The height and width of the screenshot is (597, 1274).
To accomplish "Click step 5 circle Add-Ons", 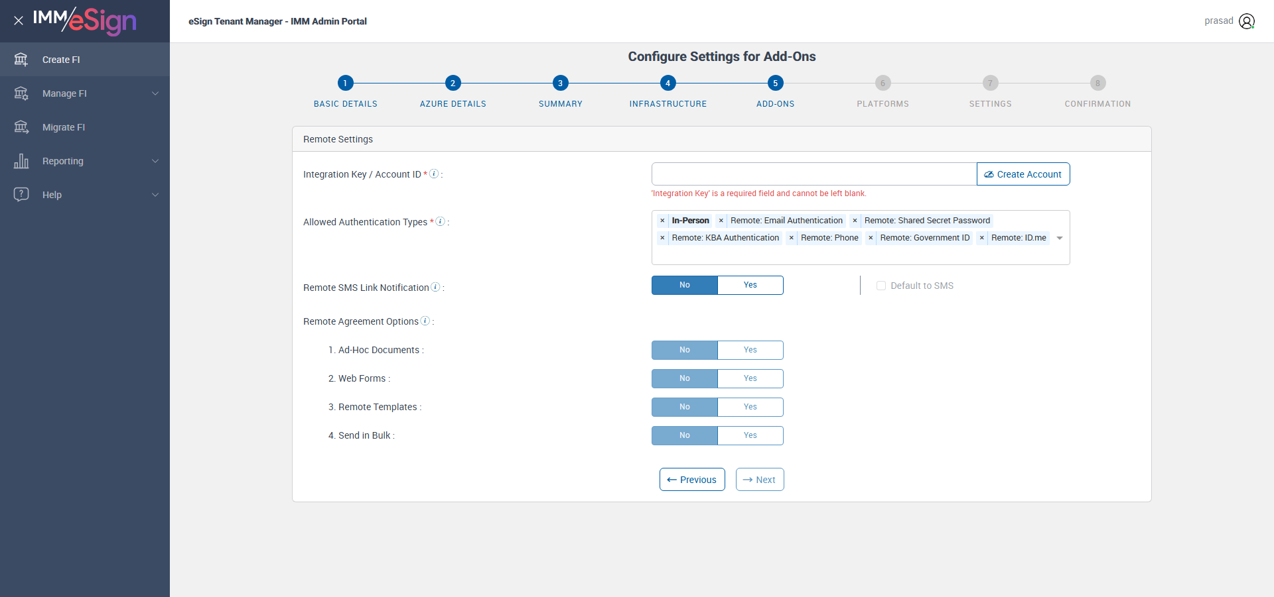I will point(775,83).
